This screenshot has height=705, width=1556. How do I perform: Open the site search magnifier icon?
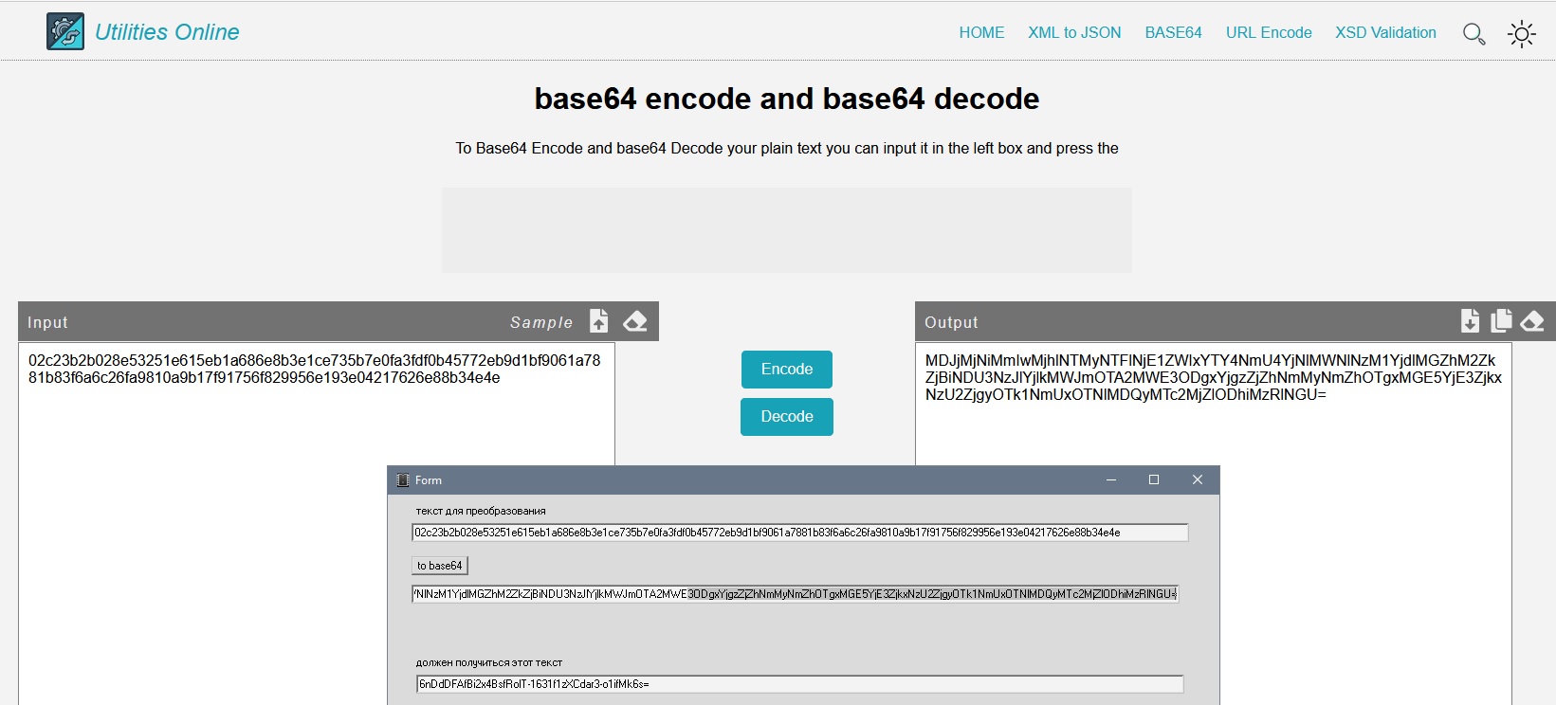[x=1474, y=34]
